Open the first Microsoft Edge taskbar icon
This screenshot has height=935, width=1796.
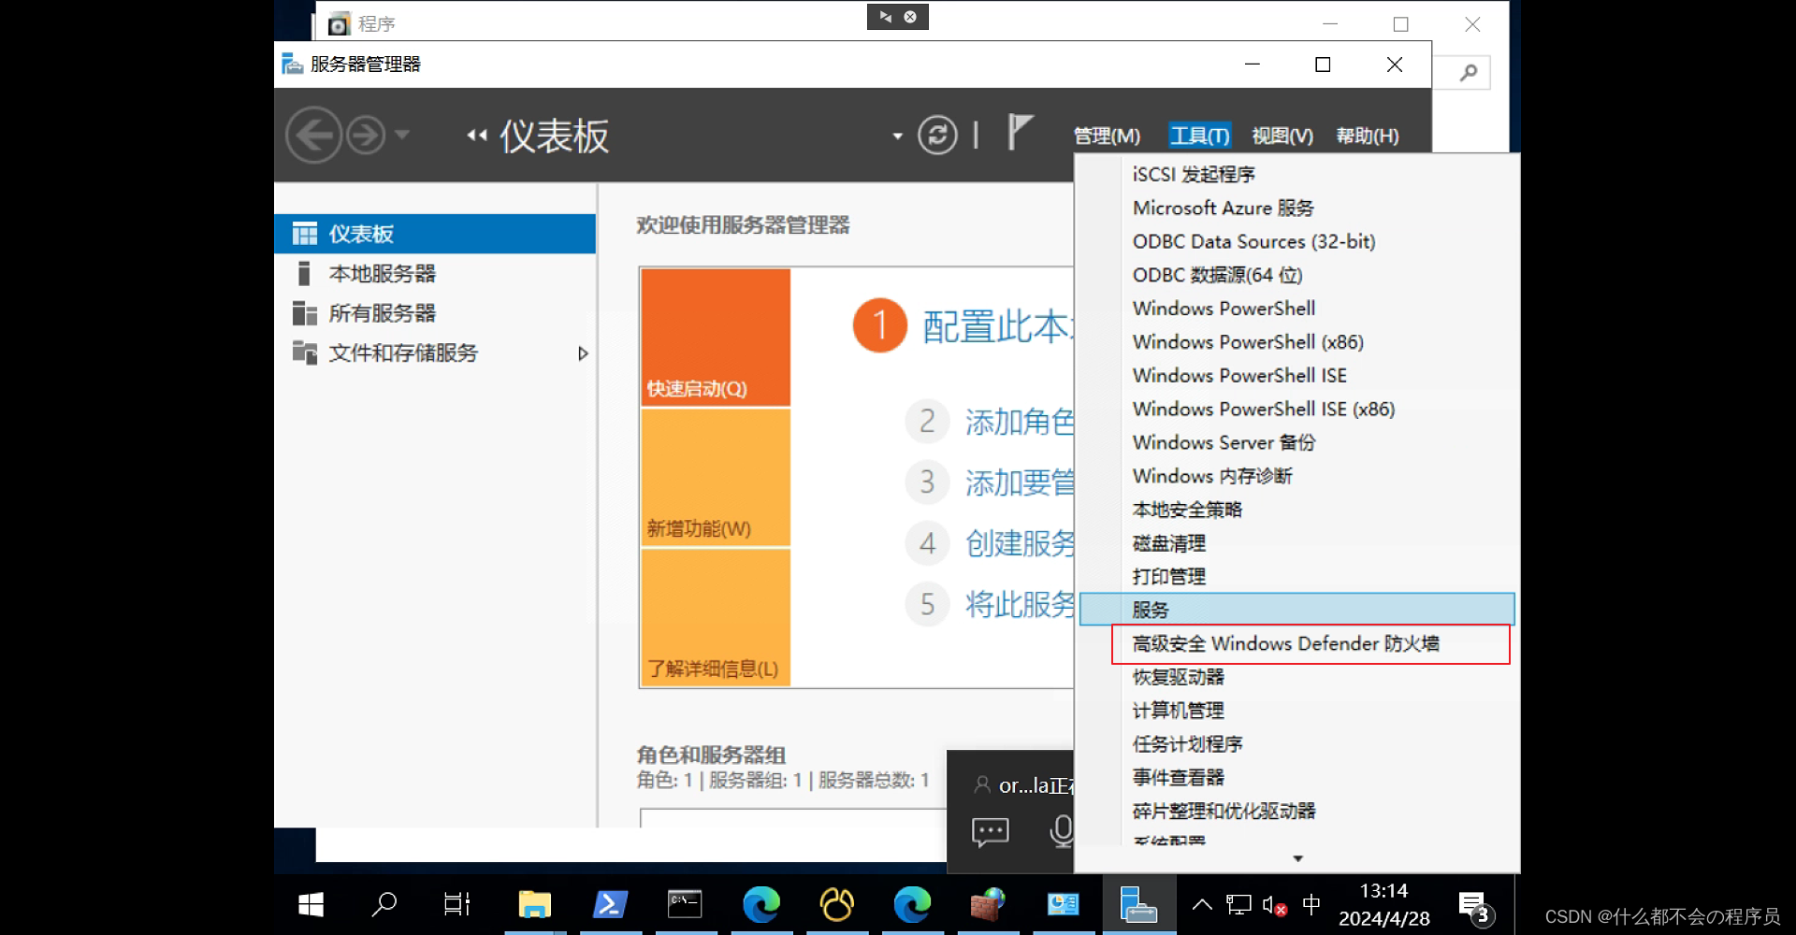tap(760, 904)
